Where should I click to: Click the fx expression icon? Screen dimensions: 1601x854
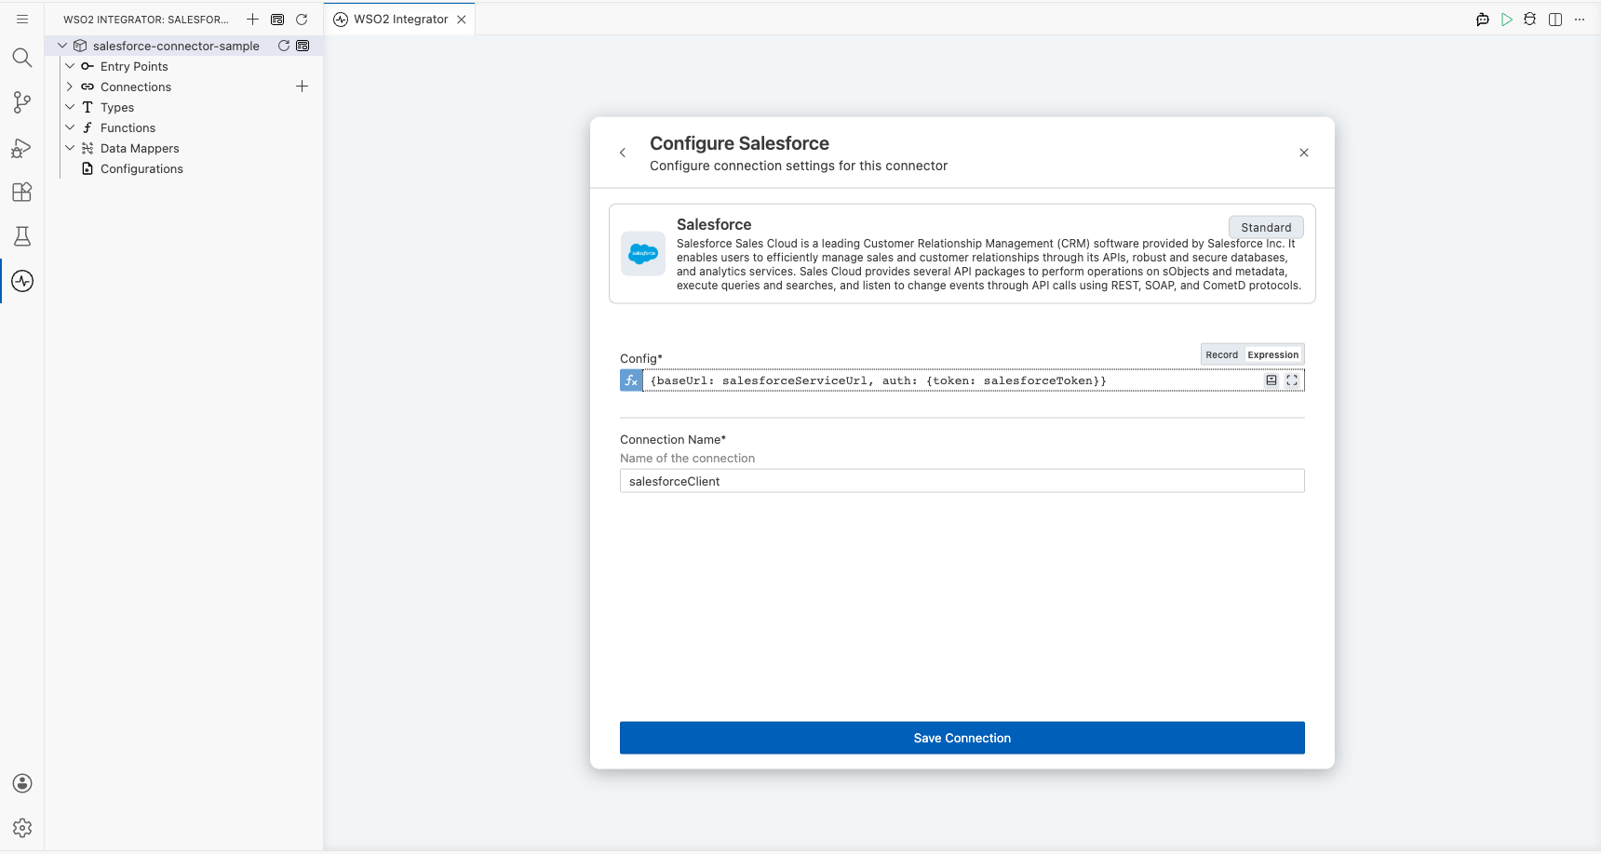click(x=631, y=380)
